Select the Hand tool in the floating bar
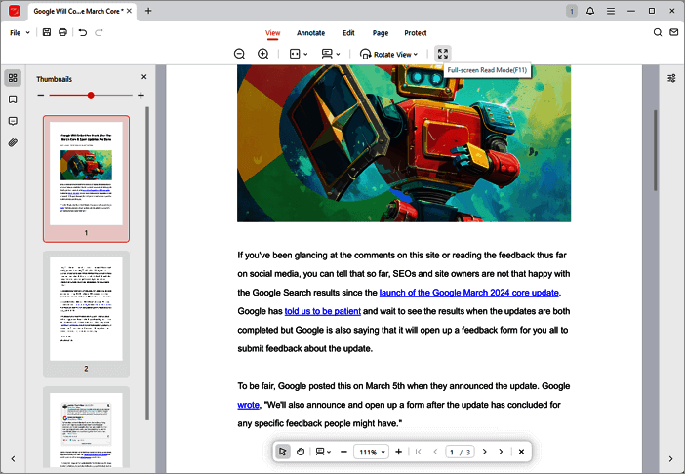This screenshot has width=685, height=474. 301,452
